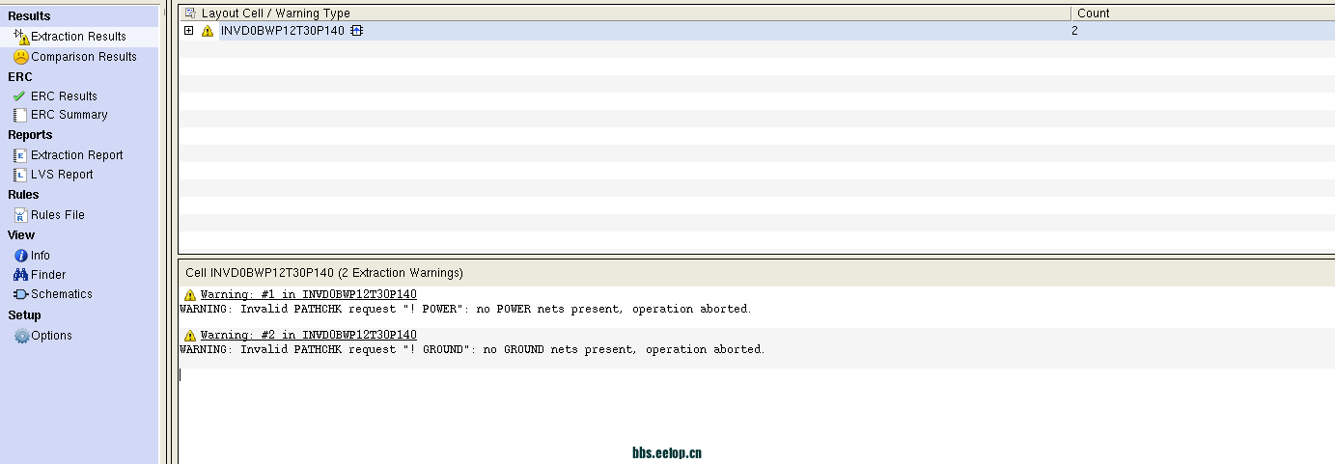Open the ERC Summary document

69,115
